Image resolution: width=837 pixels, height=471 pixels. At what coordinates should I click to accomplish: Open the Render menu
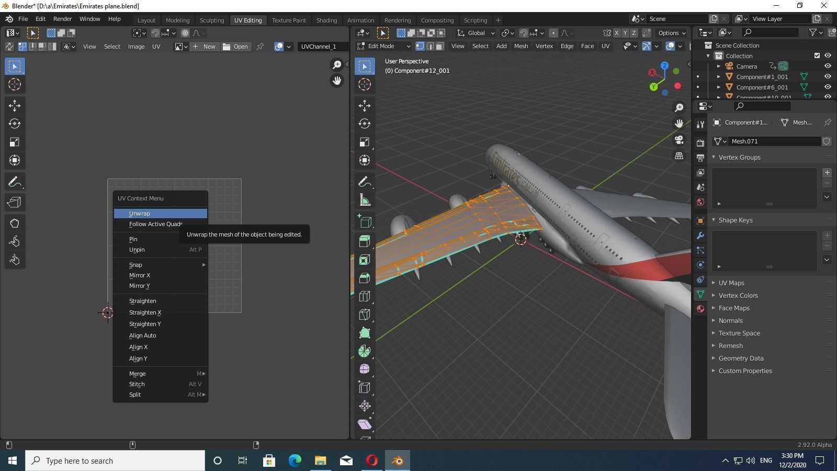[x=62, y=19]
